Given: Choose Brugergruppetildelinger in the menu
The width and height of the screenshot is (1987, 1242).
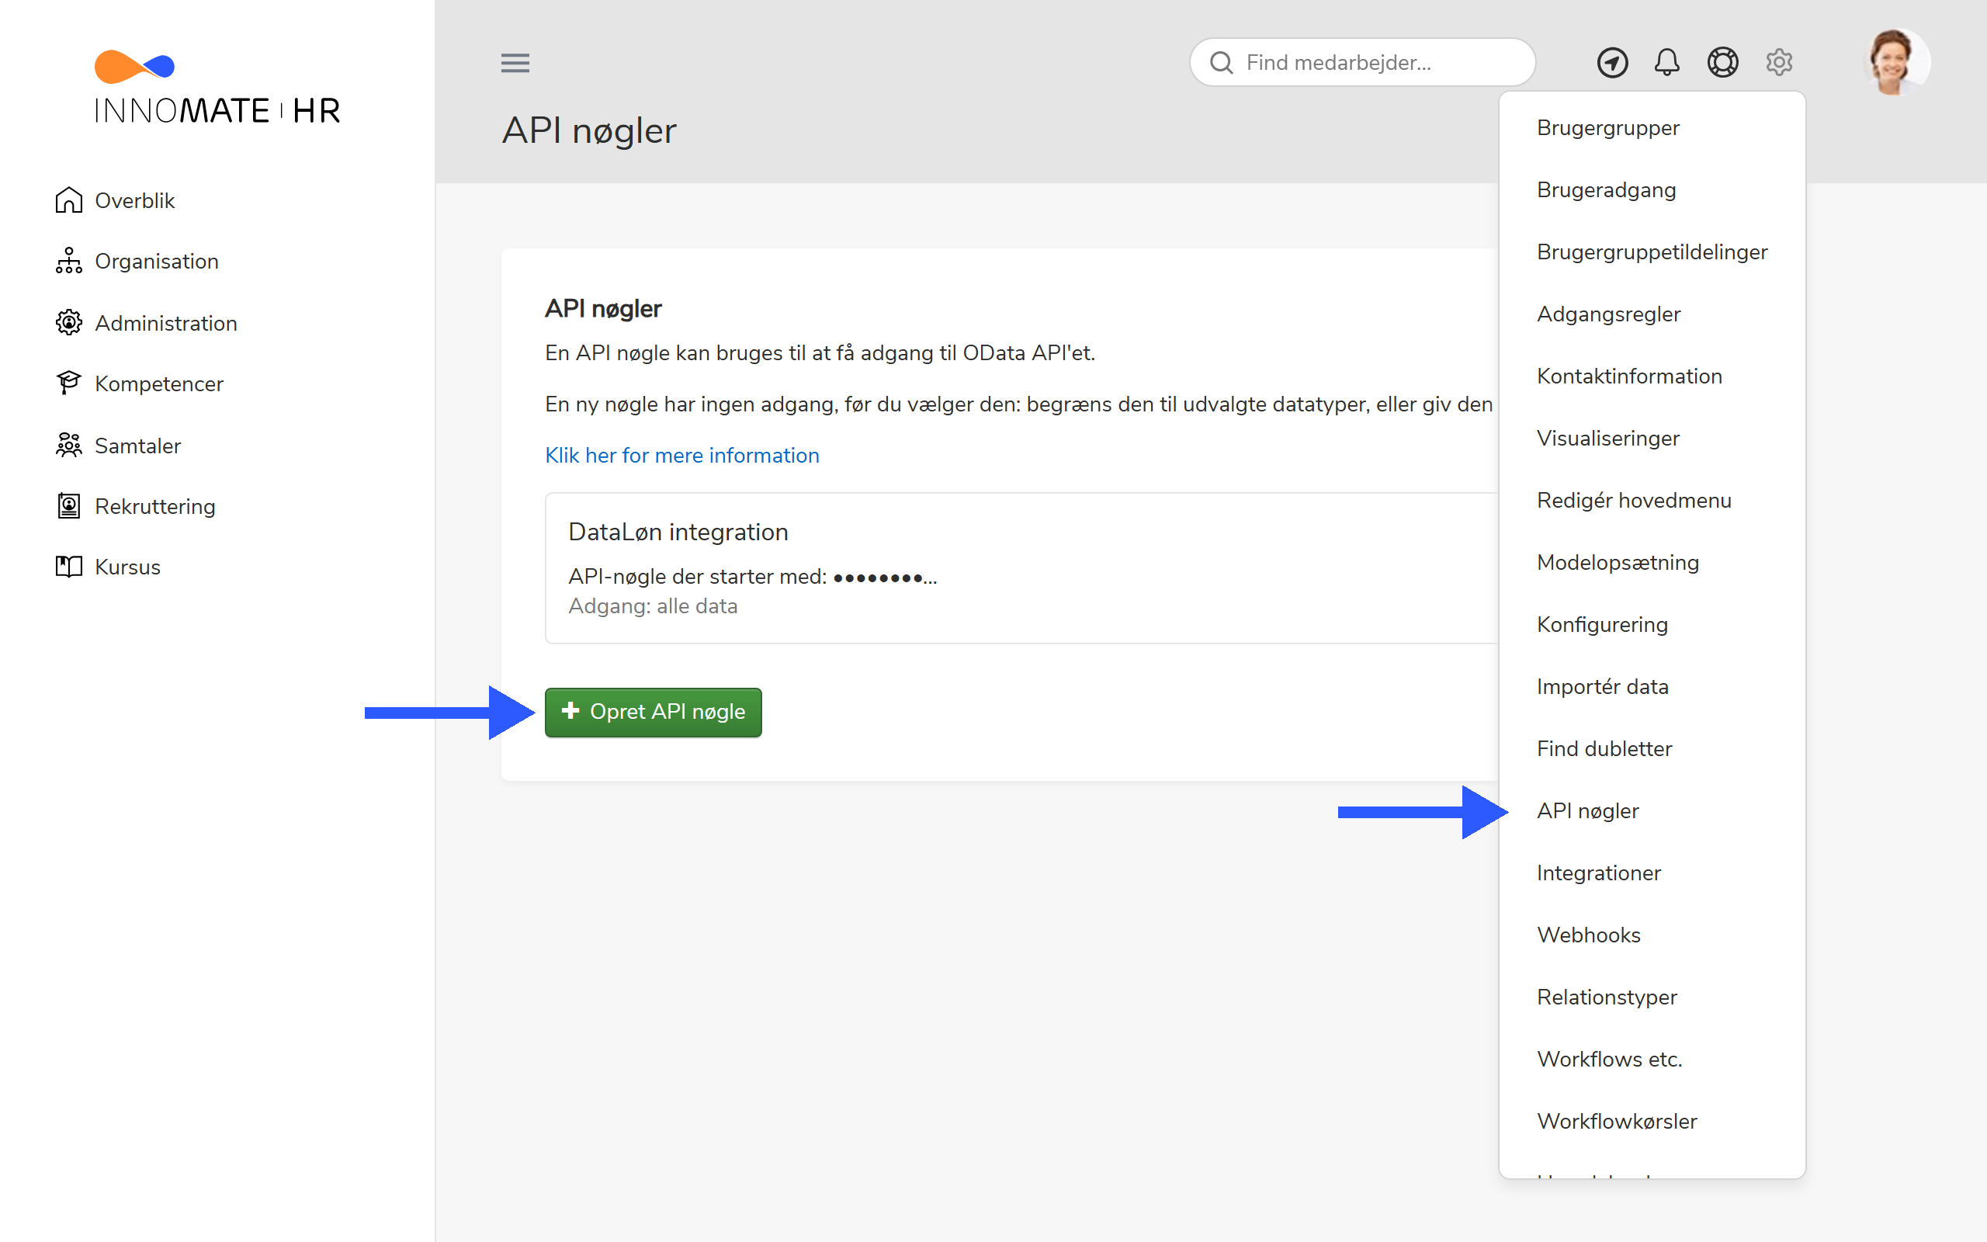Looking at the screenshot, I should [x=1651, y=252].
